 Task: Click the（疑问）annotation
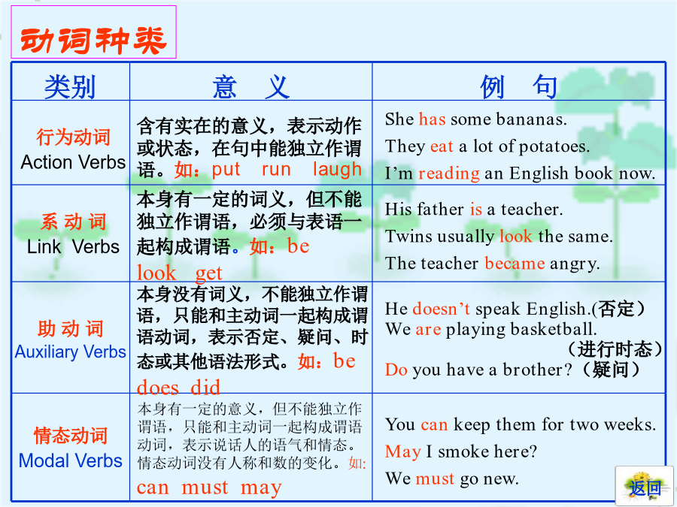[x=610, y=370]
